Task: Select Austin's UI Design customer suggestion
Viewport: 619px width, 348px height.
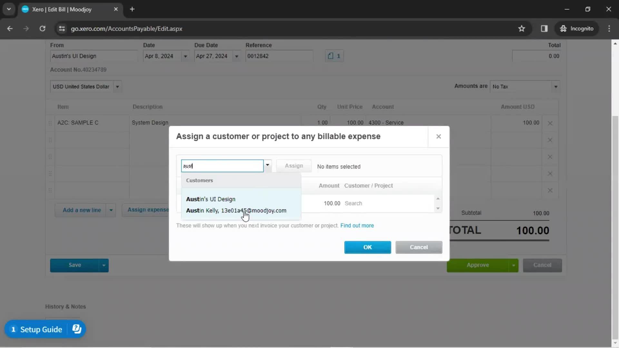Action: coord(211,199)
